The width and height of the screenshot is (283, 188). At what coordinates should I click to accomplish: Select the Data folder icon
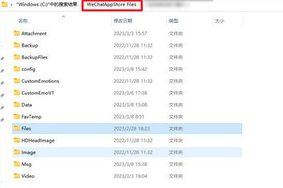point(17,104)
